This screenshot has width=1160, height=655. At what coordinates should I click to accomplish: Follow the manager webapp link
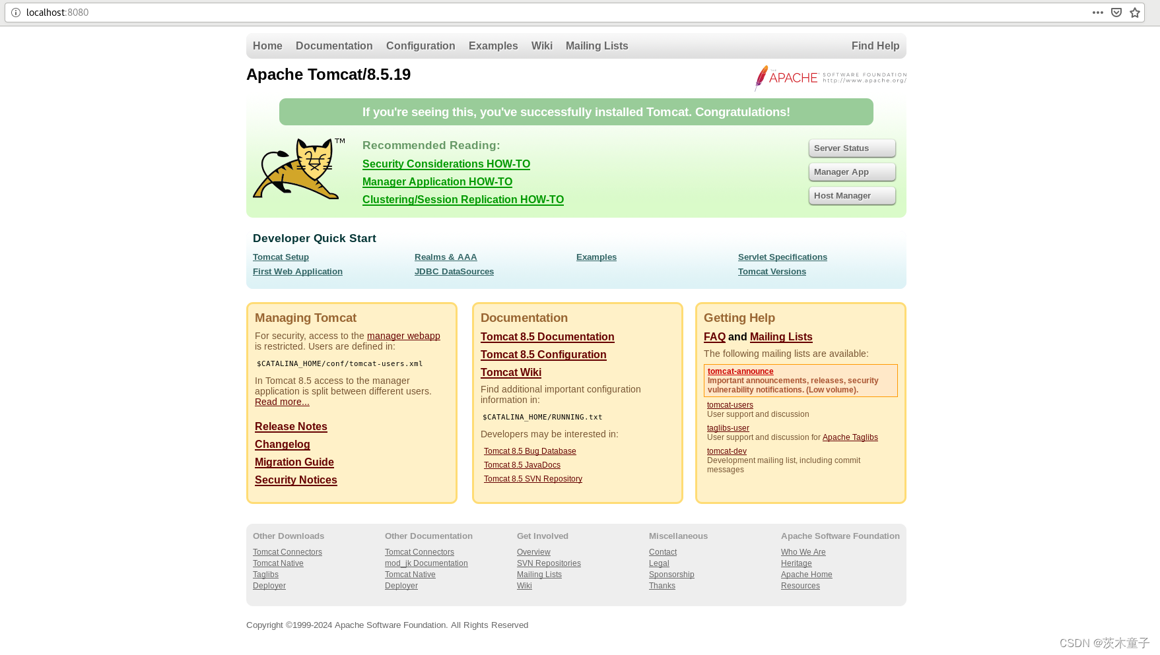pos(403,336)
